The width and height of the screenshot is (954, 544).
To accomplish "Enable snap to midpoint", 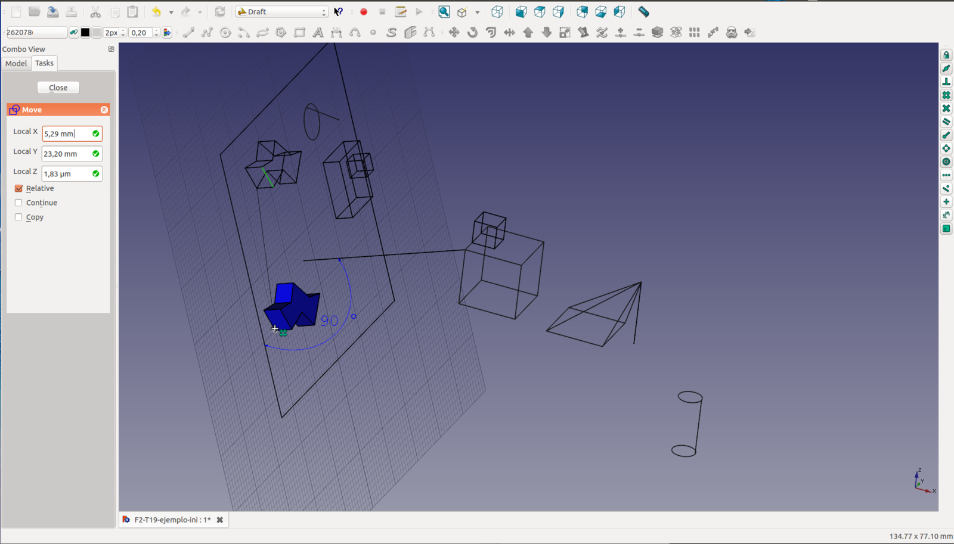I will [x=946, y=69].
